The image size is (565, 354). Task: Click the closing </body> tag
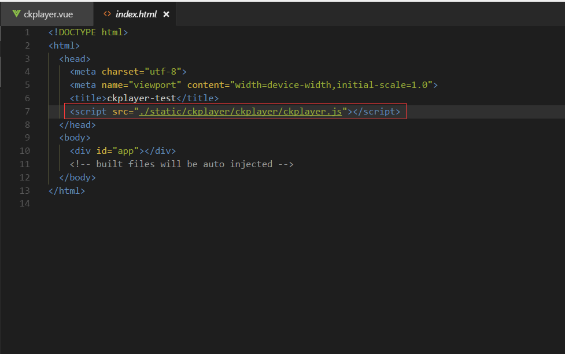[x=77, y=178]
